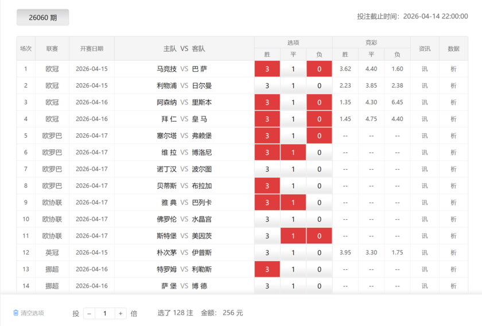Click odds value 1.75 for 朴次茅
Screen dimensions: 482x326
[397, 253]
